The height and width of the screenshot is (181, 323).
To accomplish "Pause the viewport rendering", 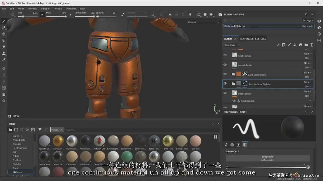I will (x=190, y=15).
